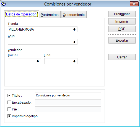Enable the Encabezado checkbox
The image size is (140, 127).
[x=9, y=102]
